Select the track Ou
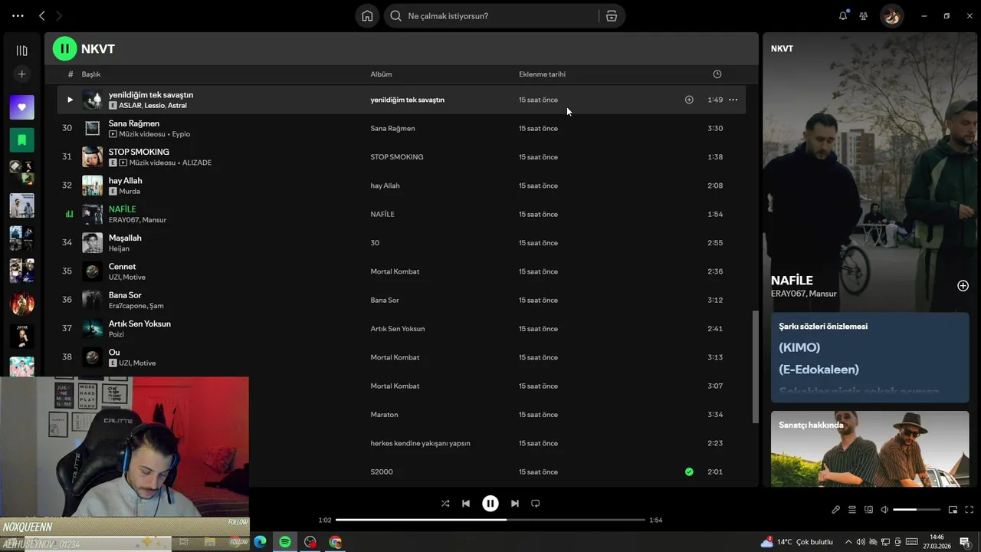The image size is (981, 552). tap(114, 353)
